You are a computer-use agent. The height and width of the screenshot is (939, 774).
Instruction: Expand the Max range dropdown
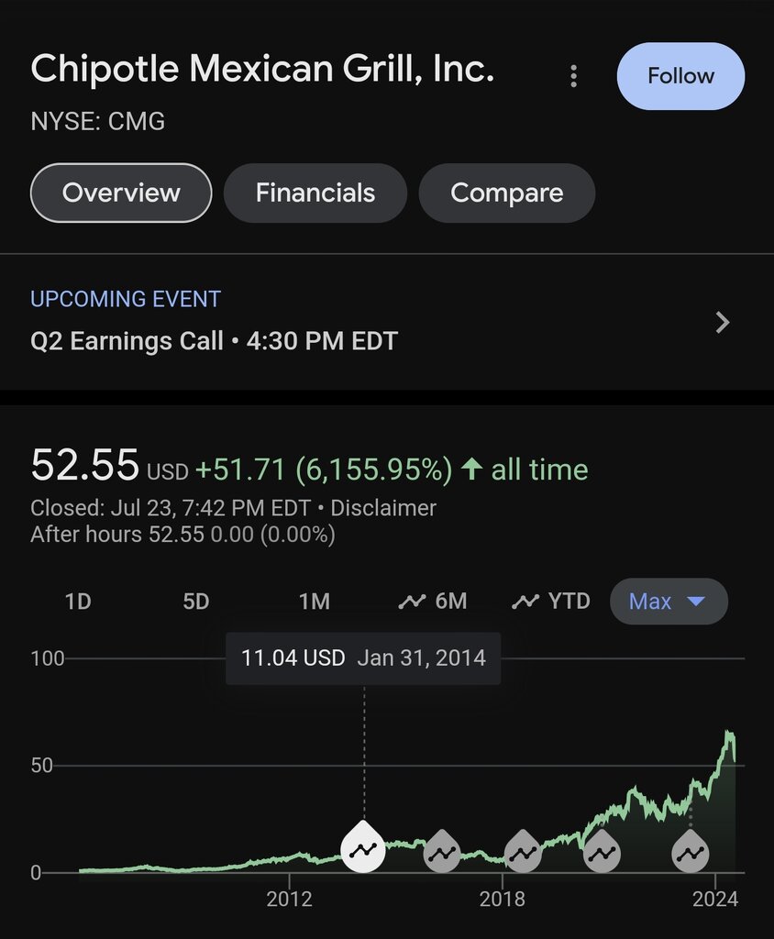click(669, 602)
